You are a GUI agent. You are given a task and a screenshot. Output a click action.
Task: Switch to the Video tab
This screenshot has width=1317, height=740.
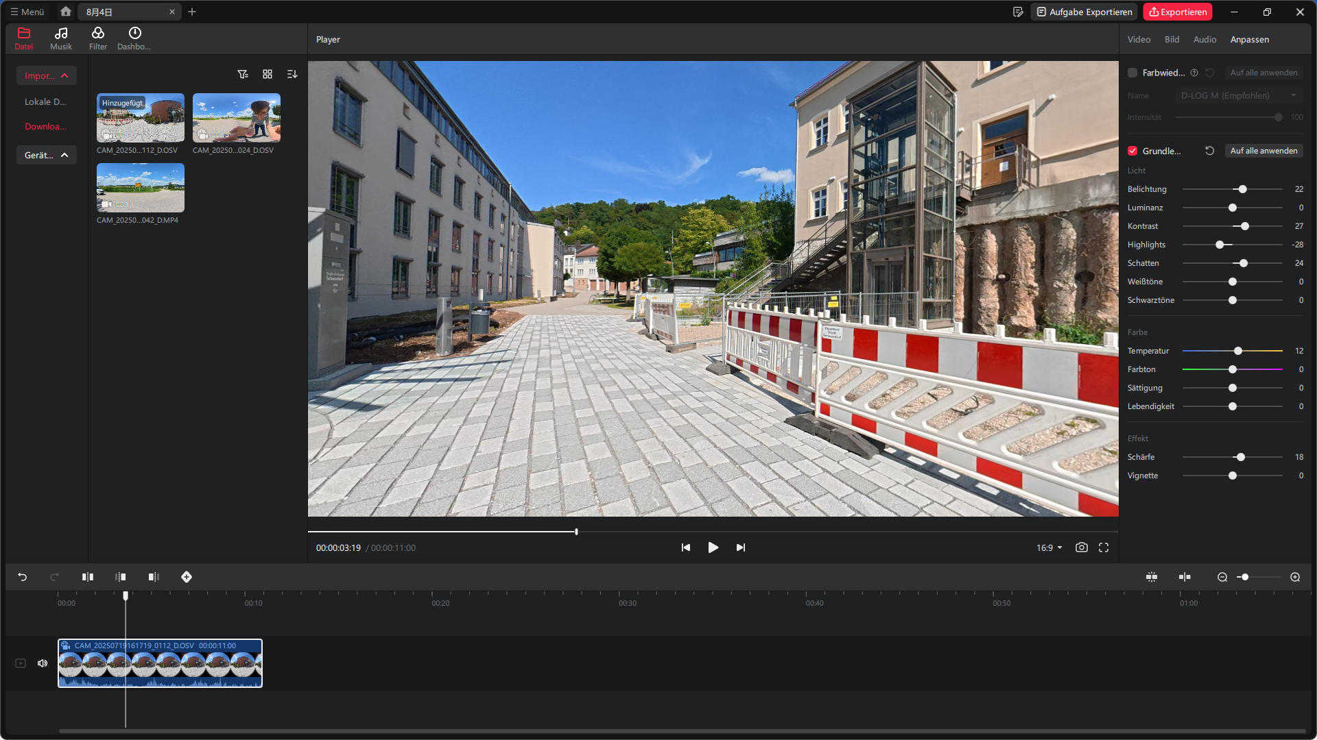pyautogui.click(x=1139, y=40)
